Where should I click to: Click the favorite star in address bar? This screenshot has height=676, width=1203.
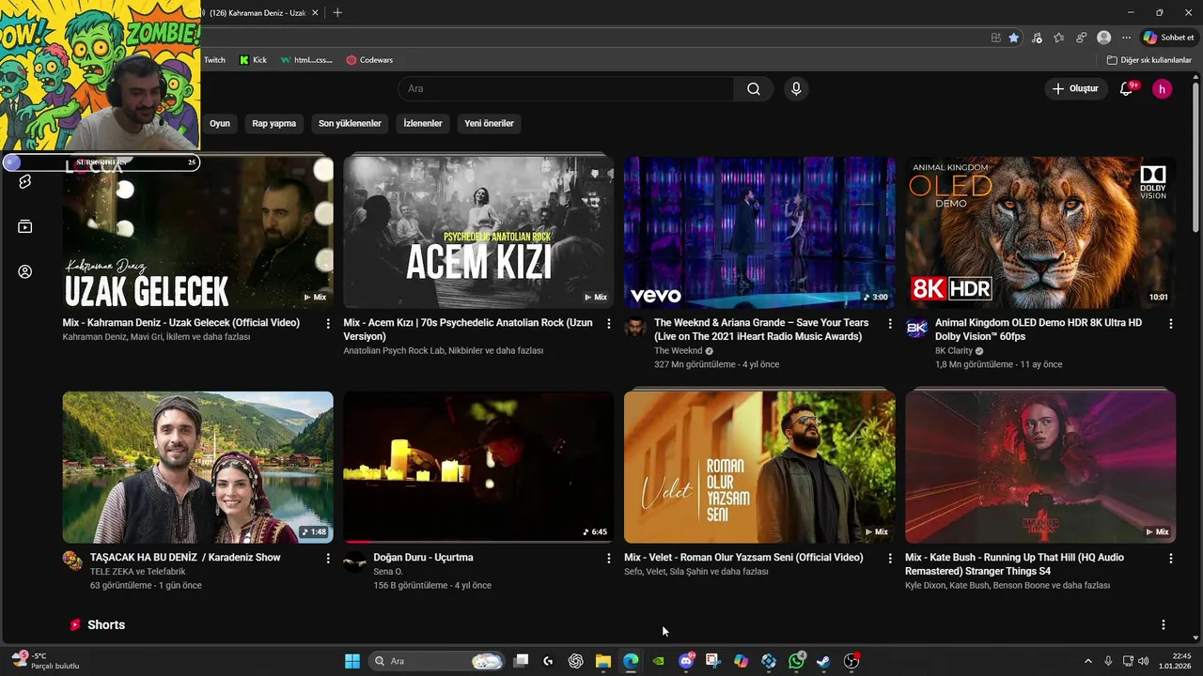click(x=1014, y=38)
